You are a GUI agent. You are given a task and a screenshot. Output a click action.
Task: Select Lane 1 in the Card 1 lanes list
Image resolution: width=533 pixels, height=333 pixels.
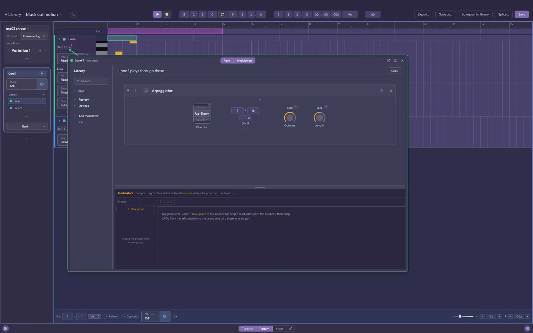[27, 101]
